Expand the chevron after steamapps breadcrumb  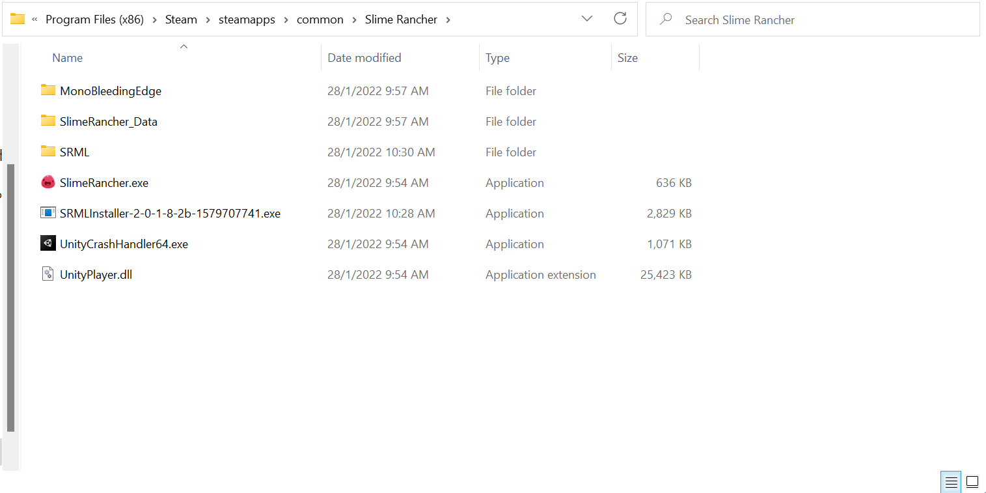tap(286, 20)
